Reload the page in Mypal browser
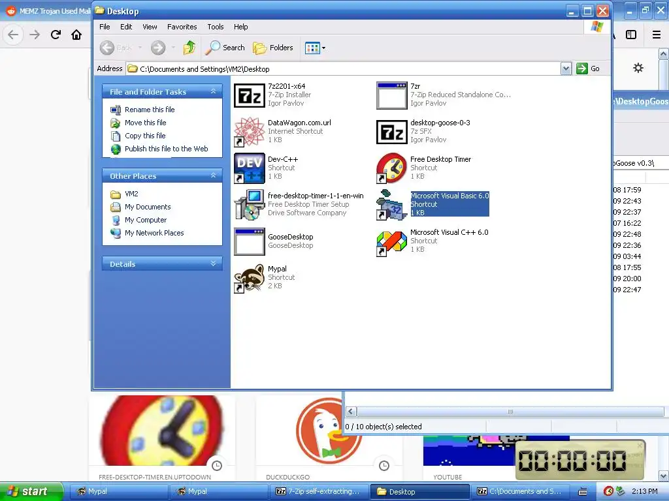 [x=56, y=35]
